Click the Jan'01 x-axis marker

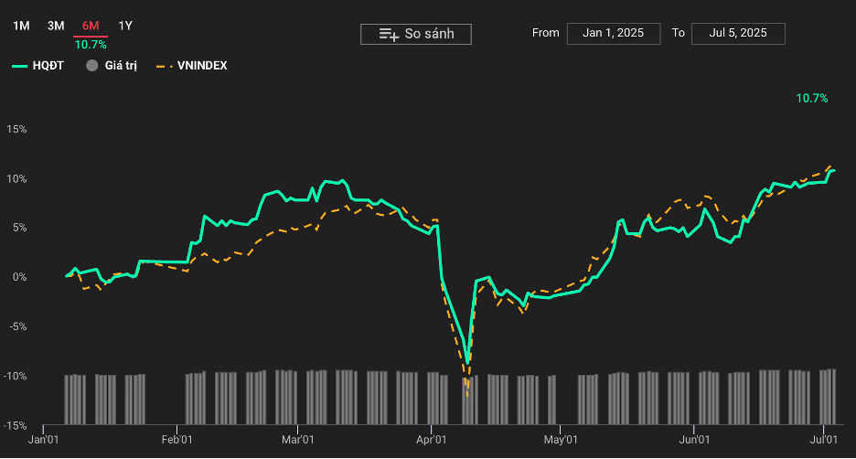pos(43,440)
